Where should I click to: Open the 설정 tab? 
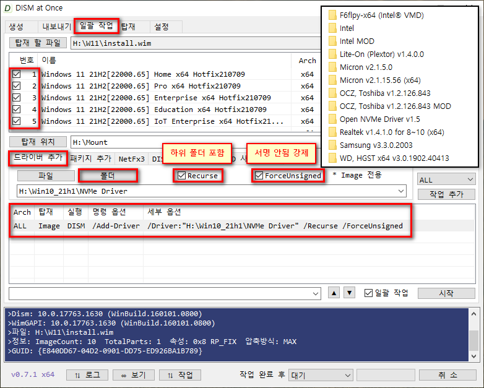[166, 27]
